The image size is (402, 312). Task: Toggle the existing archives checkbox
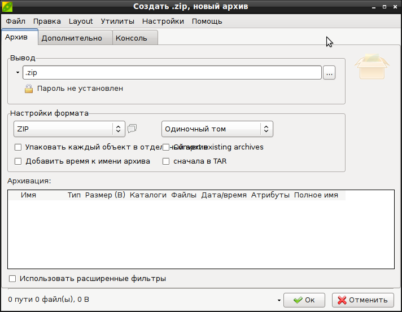pyautogui.click(x=166, y=147)
